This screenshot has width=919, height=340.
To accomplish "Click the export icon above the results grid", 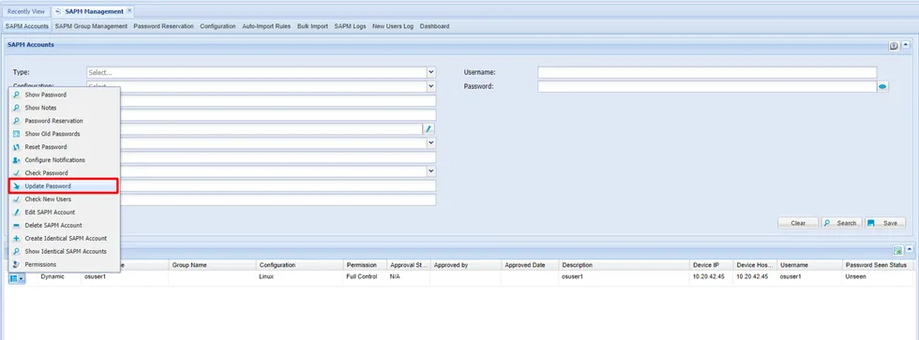I will pos(897,250).
